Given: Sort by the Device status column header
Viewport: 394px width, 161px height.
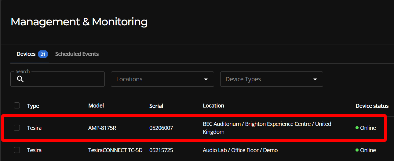Looking at the screenshot, I should (372, 106).
